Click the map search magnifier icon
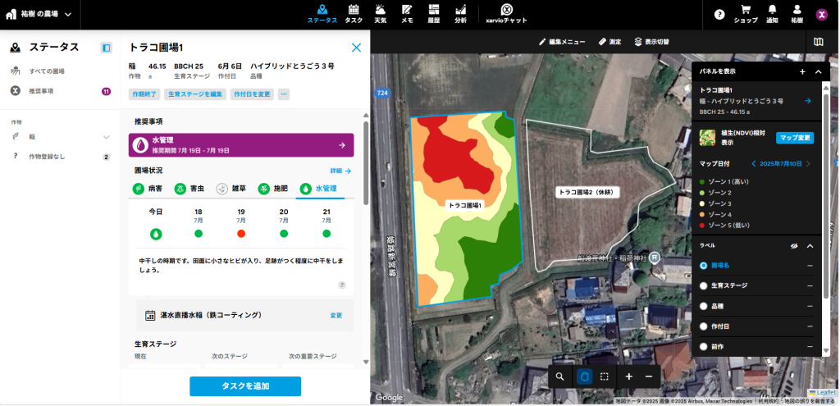Screen dimensions: 840x406 point(559,376)
